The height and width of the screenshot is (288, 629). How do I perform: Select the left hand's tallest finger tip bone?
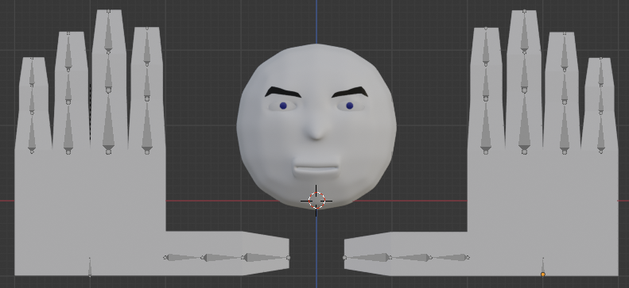point(108,31)
